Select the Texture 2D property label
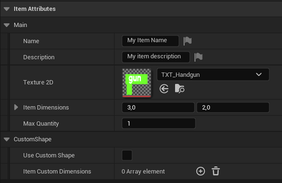282x183 pixels. pyautogui.click(x=38, y=82)
